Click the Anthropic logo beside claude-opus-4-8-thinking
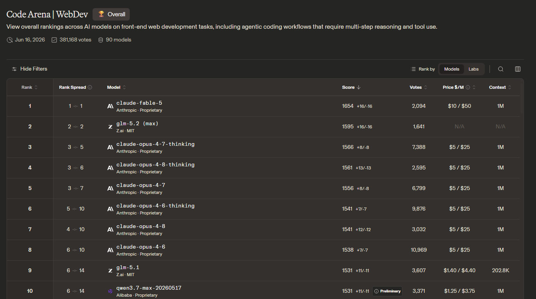 coord(110,168)
